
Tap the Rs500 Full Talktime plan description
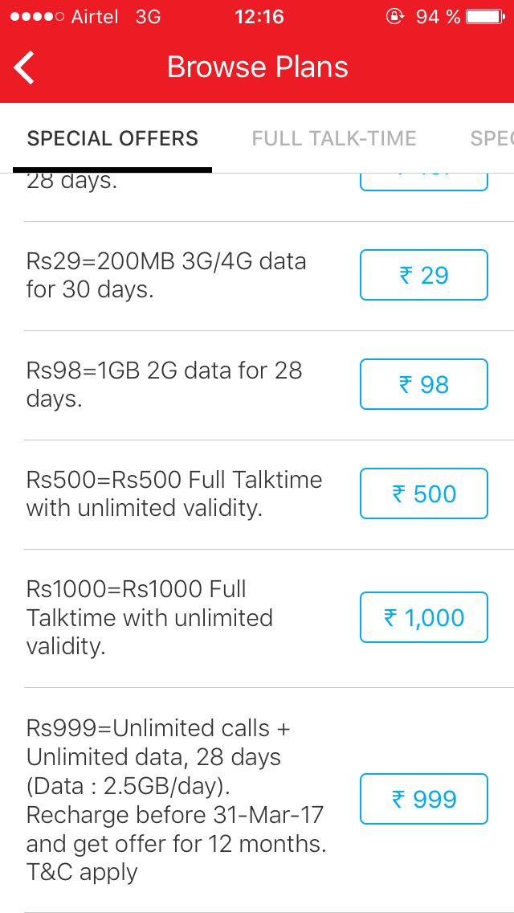tap(174, 494)
